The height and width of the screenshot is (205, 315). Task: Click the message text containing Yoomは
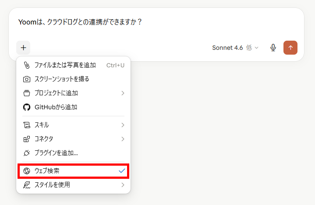tap(80, 22)
